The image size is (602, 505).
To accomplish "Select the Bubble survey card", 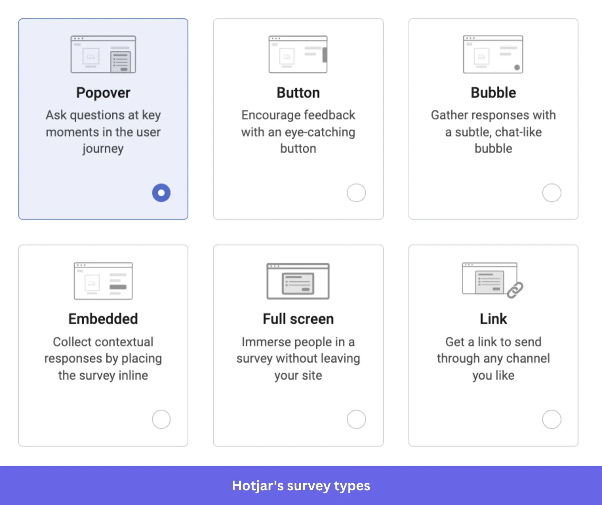I will (x=493, y=119).
